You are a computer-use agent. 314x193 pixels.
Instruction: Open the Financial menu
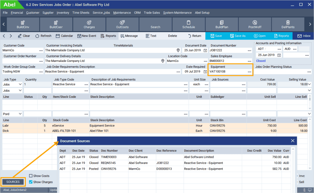tap(17, 13)
